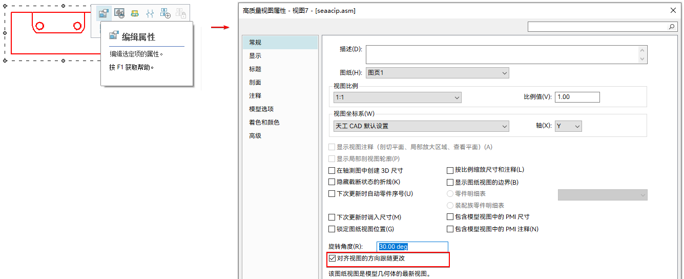The height and width of the screenshot is (279, 684).
Task: Click the greyed-out padlock icon in floating toolbar
Action: [x=181, y=13]
